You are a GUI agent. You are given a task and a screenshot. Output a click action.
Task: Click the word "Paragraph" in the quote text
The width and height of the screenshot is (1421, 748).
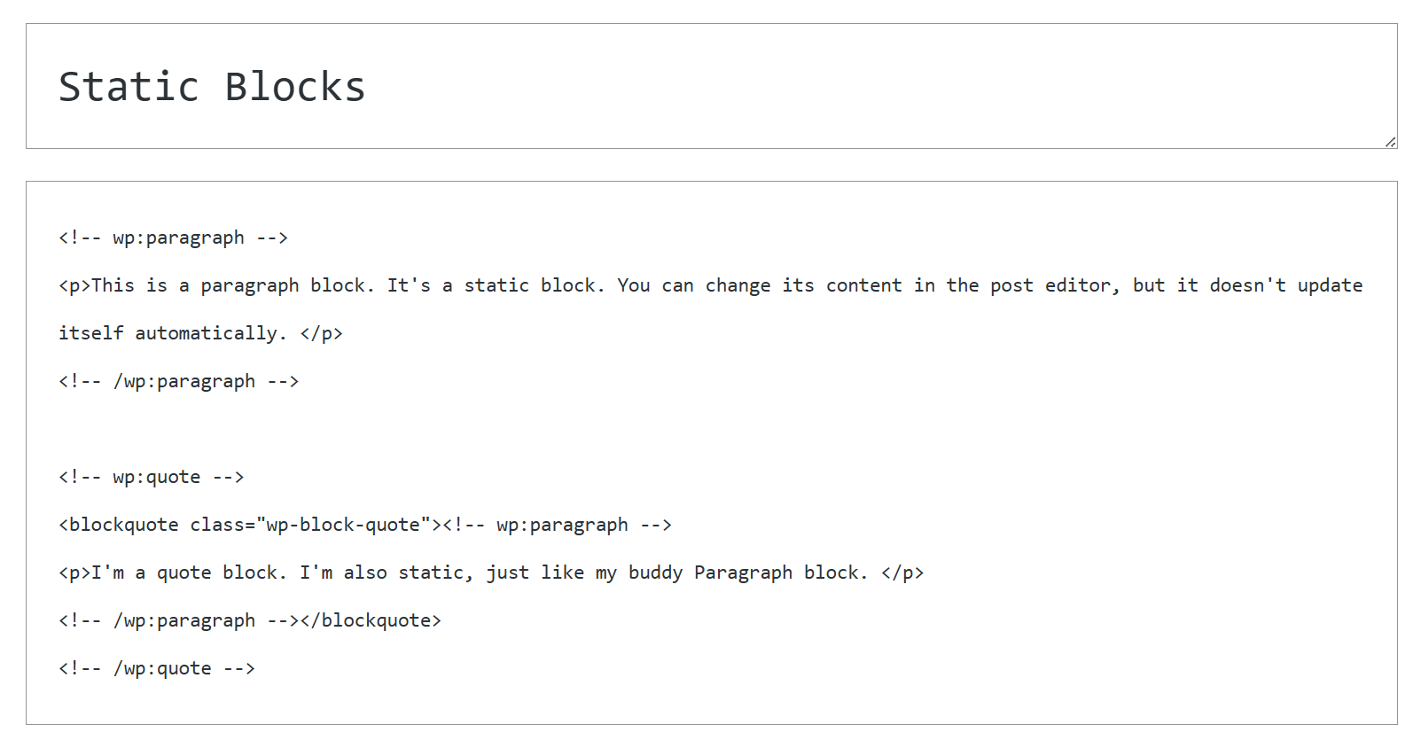(x=743, y=573)
